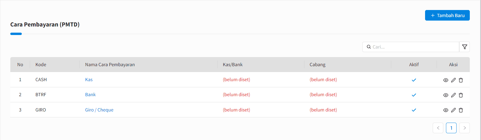View details of the GIRO row
The height and width of the screenshot is (140, 481).
coord(446,110)
